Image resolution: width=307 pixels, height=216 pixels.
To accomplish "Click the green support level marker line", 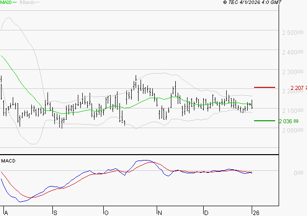I will pos(264,121).
